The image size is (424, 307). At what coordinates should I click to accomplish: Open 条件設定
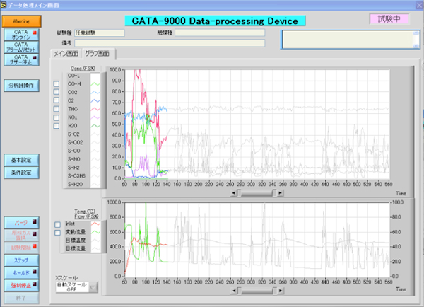(22, 173)
